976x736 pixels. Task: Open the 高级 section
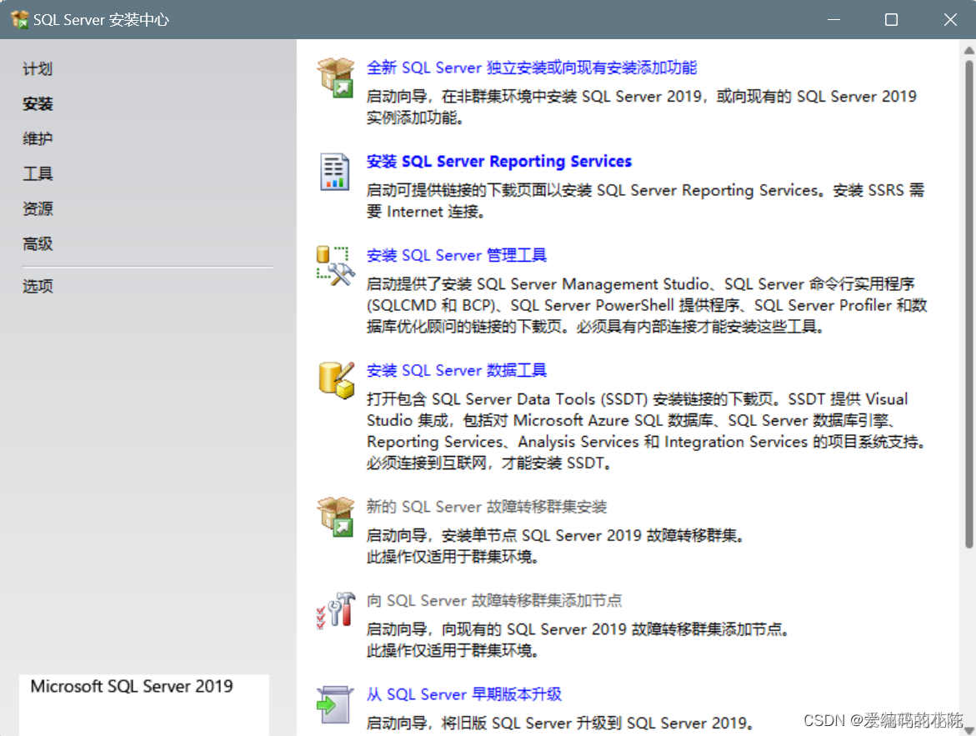point(38,244)
